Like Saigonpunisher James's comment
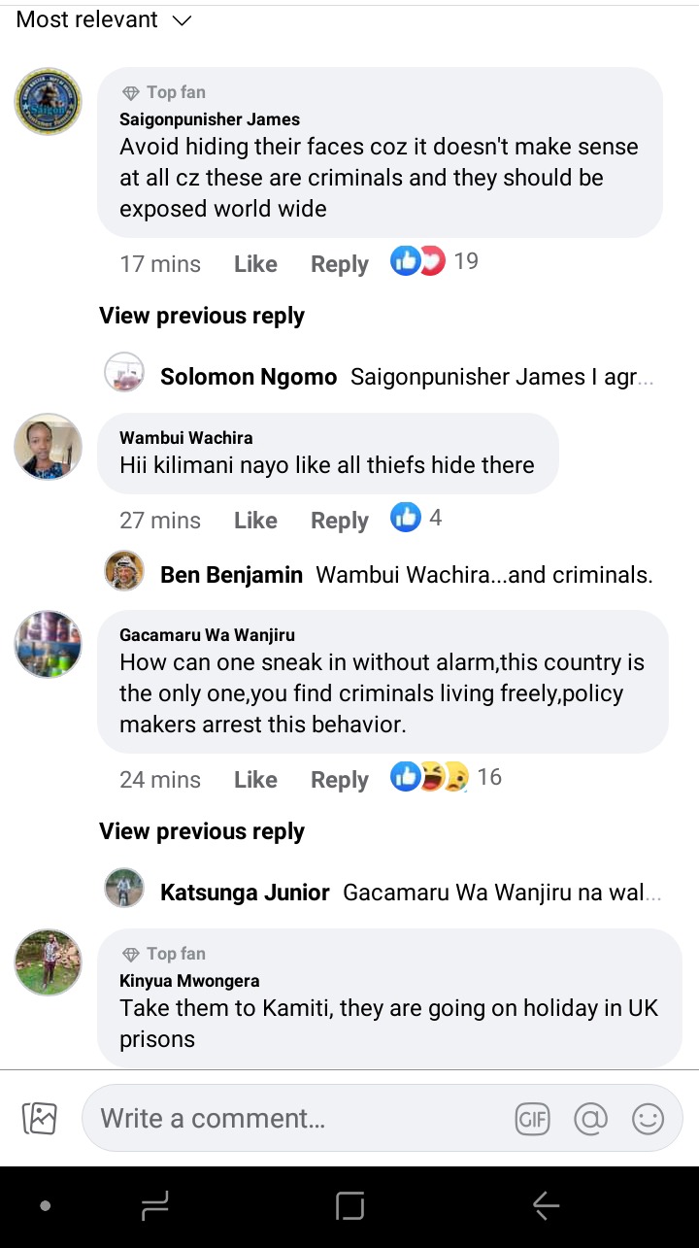This screenshot has height=1248, width=699. [255, 264]
